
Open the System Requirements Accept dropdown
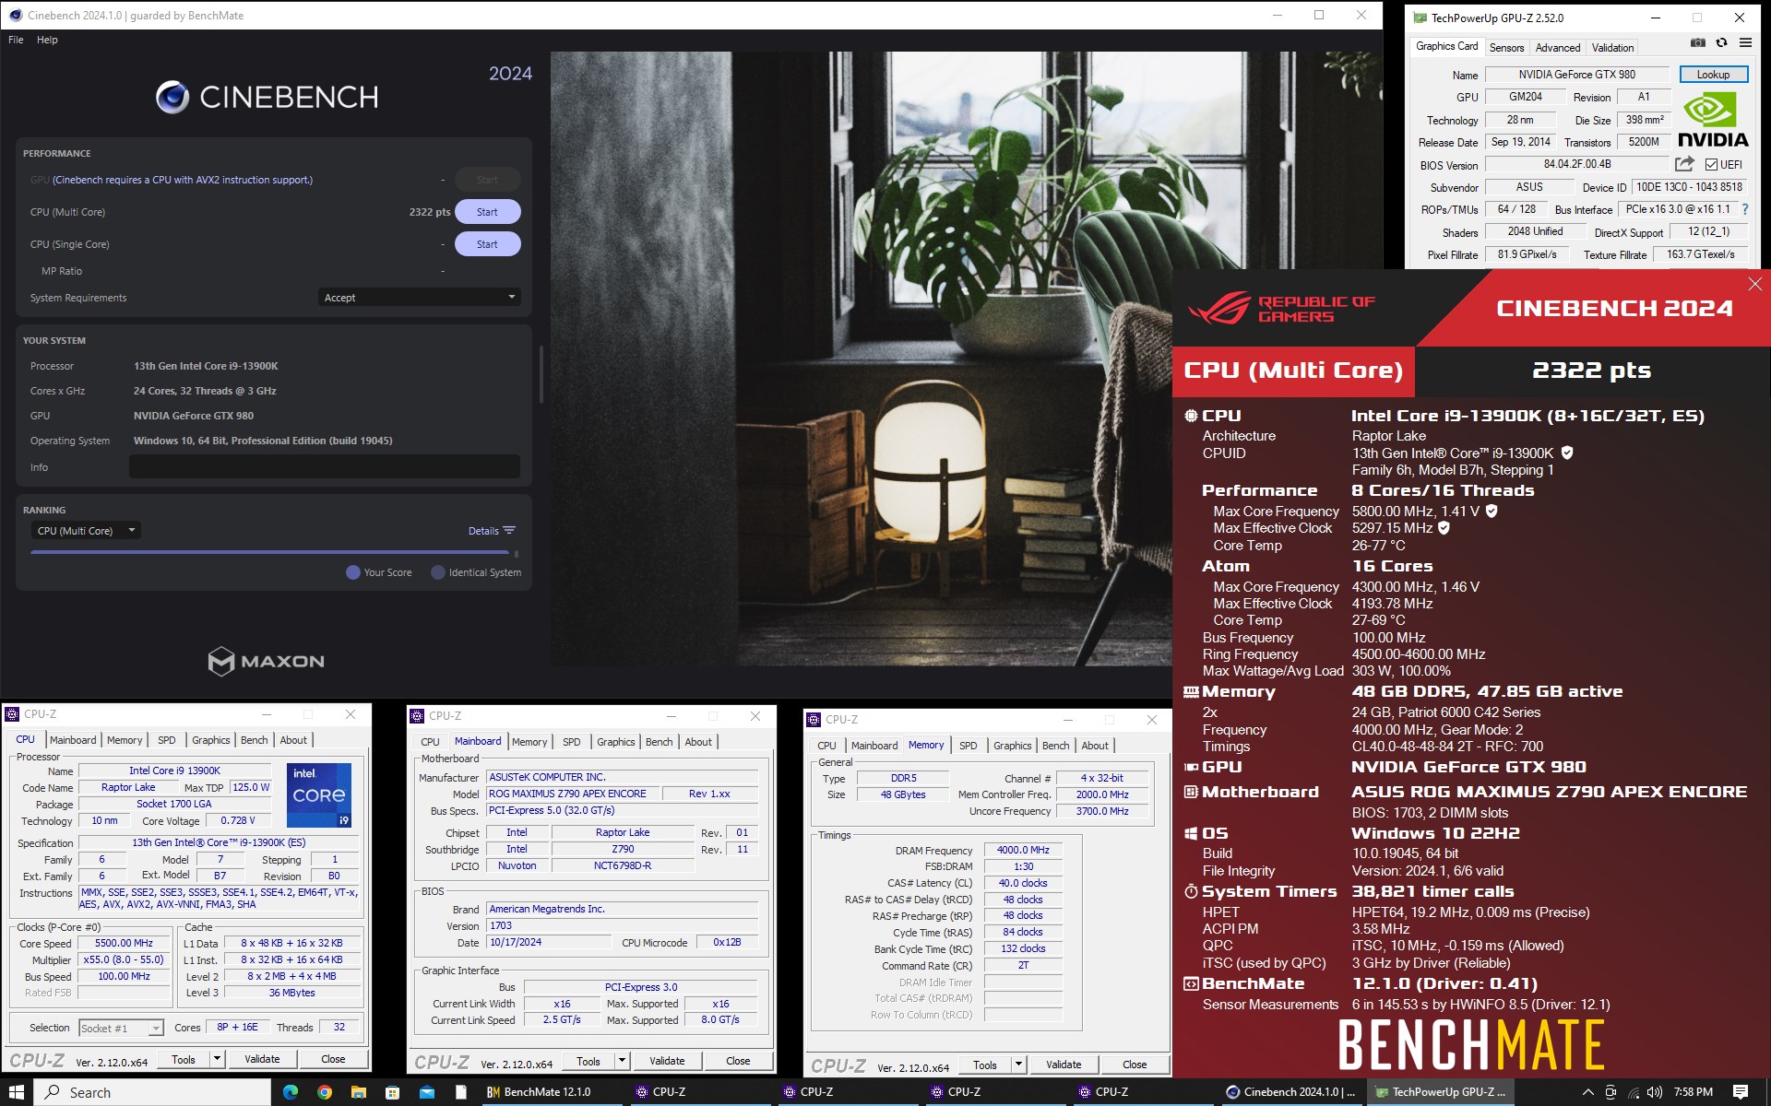[420, 298]
